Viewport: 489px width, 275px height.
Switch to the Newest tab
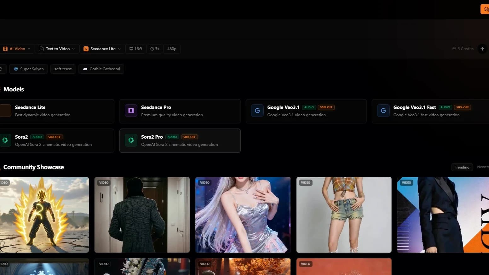click(483, 167)
